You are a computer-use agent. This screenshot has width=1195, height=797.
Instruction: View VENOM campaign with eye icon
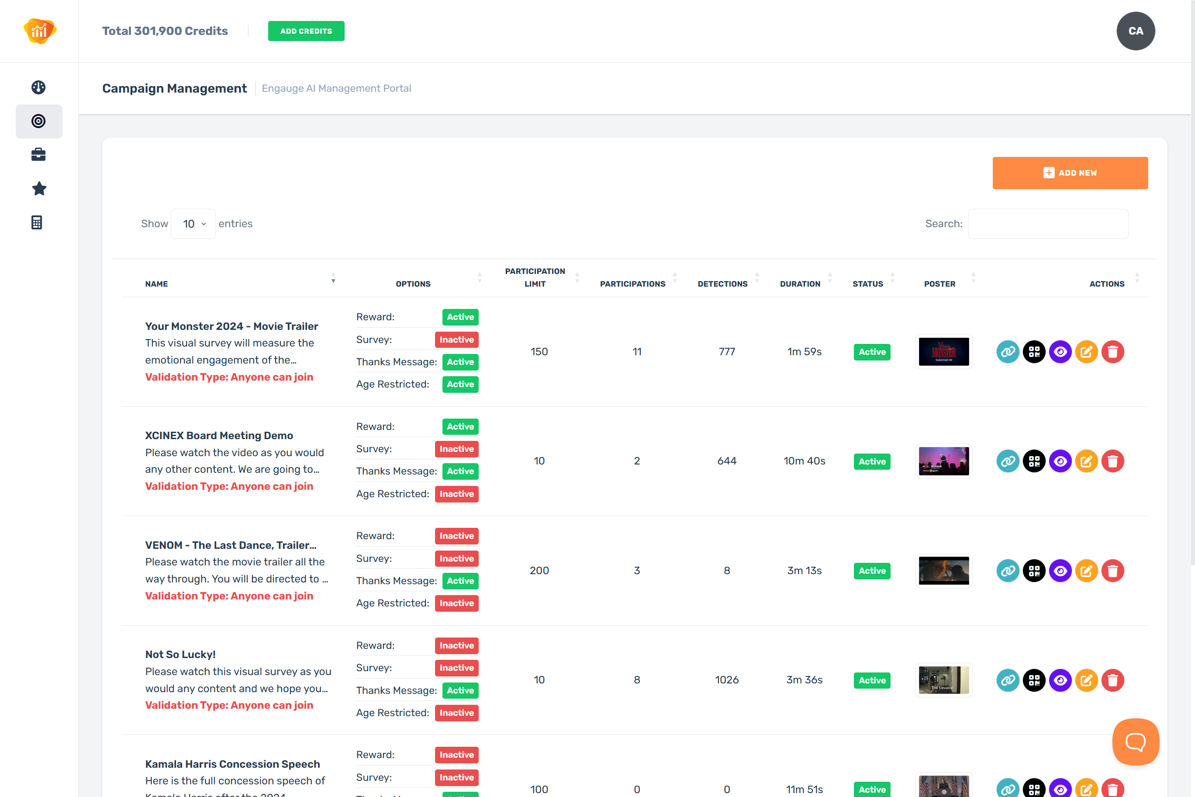pyautogui.click(x=1060, y=571)
